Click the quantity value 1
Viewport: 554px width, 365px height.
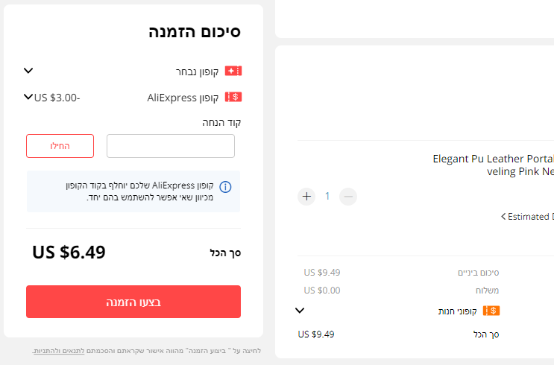(327, 197)
